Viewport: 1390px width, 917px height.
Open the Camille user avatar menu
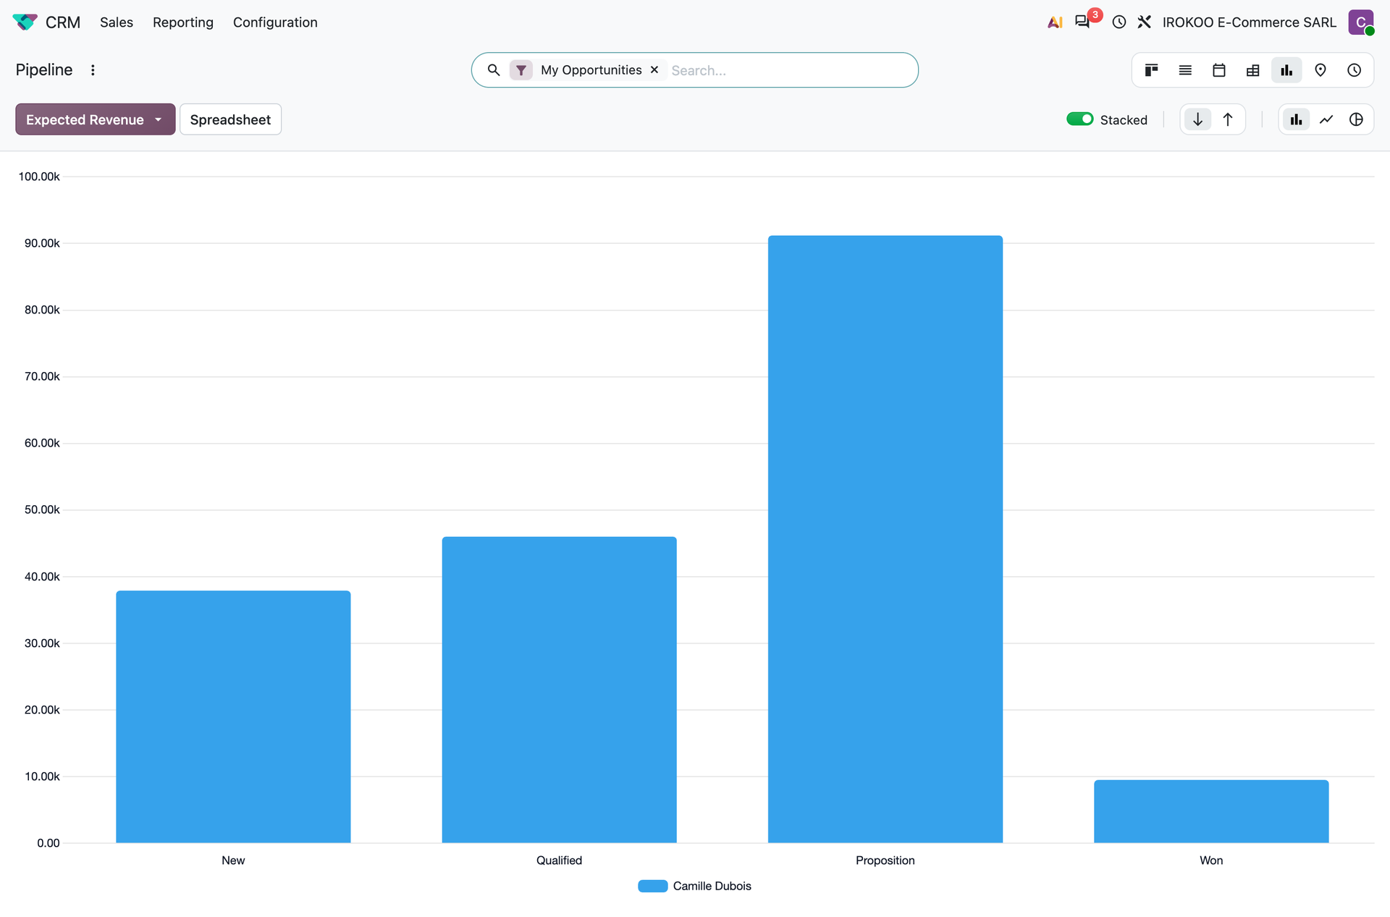click(1361, 22)
